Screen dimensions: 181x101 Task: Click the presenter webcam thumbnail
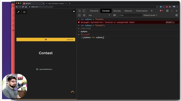(15, 86)
